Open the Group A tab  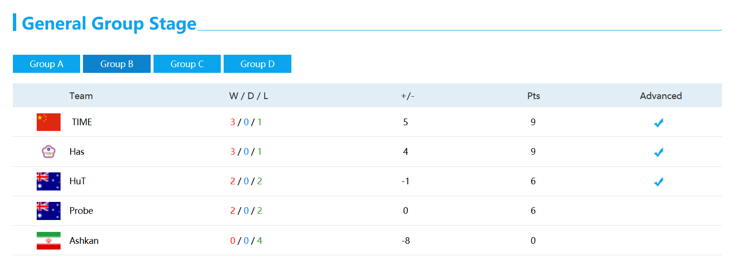click(x=46, y=64)
